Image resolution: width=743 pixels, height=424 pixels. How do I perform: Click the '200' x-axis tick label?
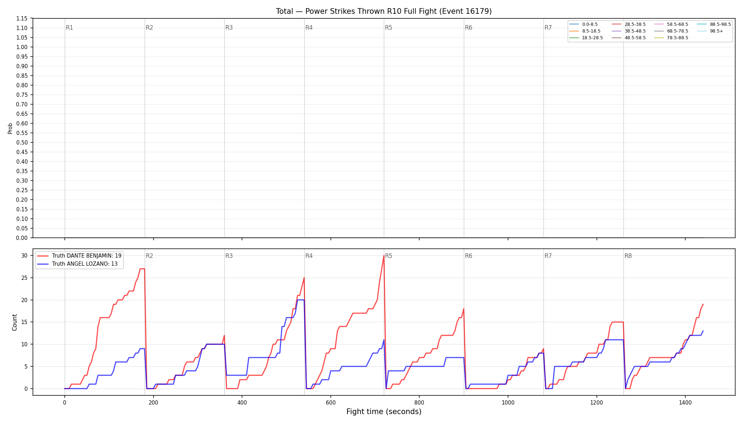click(153, 402)
